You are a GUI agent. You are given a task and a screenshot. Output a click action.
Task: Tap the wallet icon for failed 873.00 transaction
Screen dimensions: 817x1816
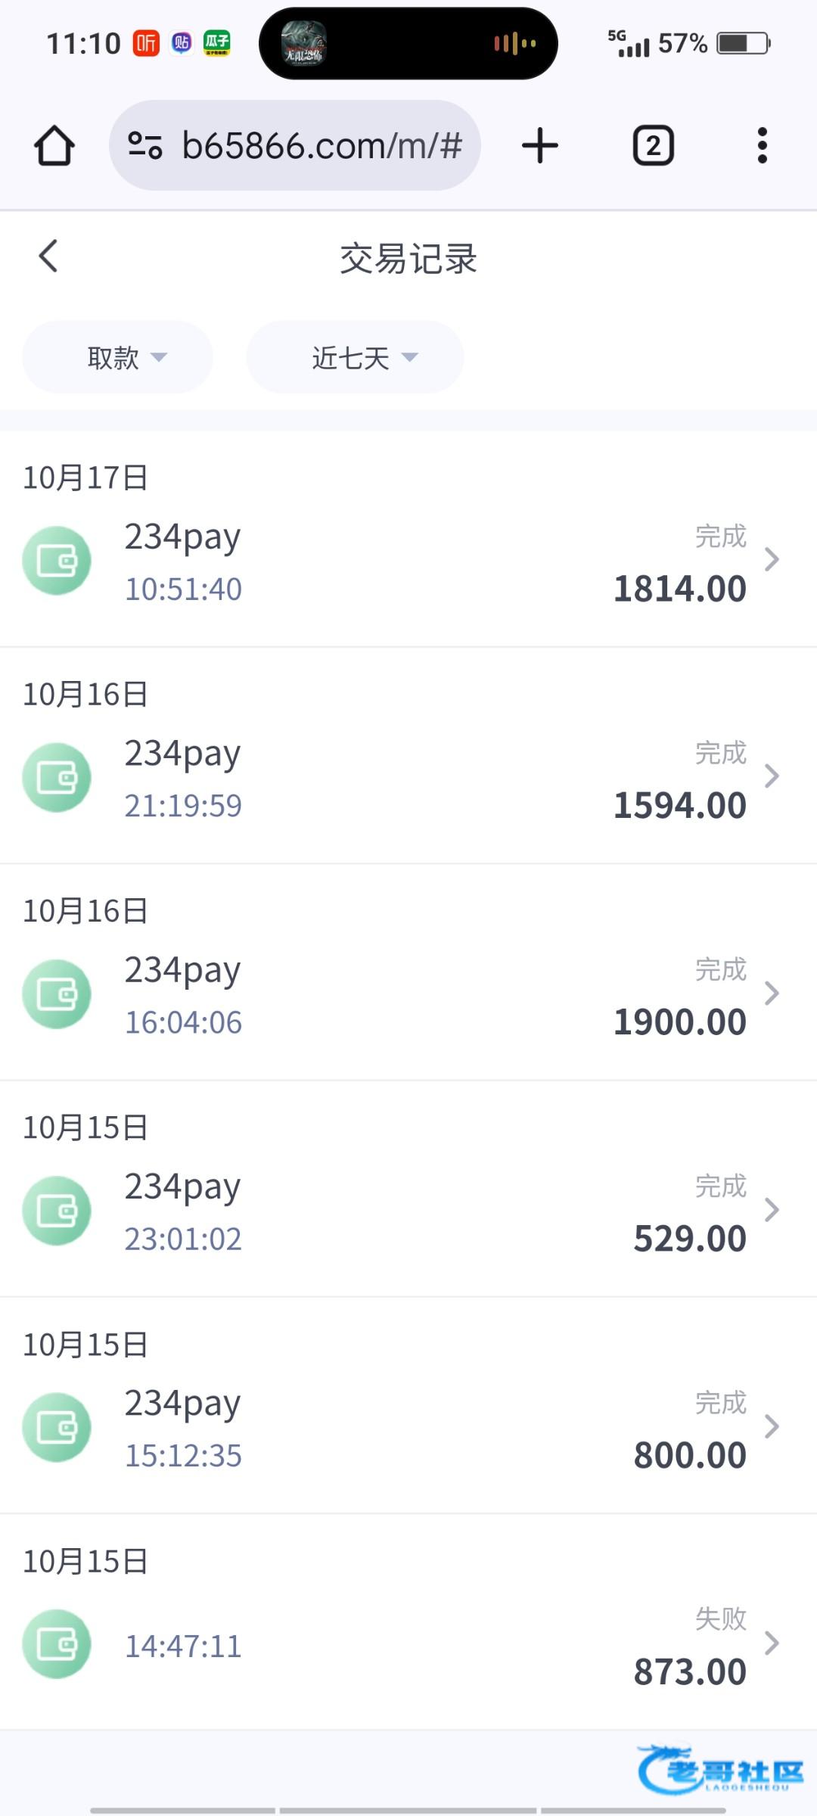point(57,1643)
